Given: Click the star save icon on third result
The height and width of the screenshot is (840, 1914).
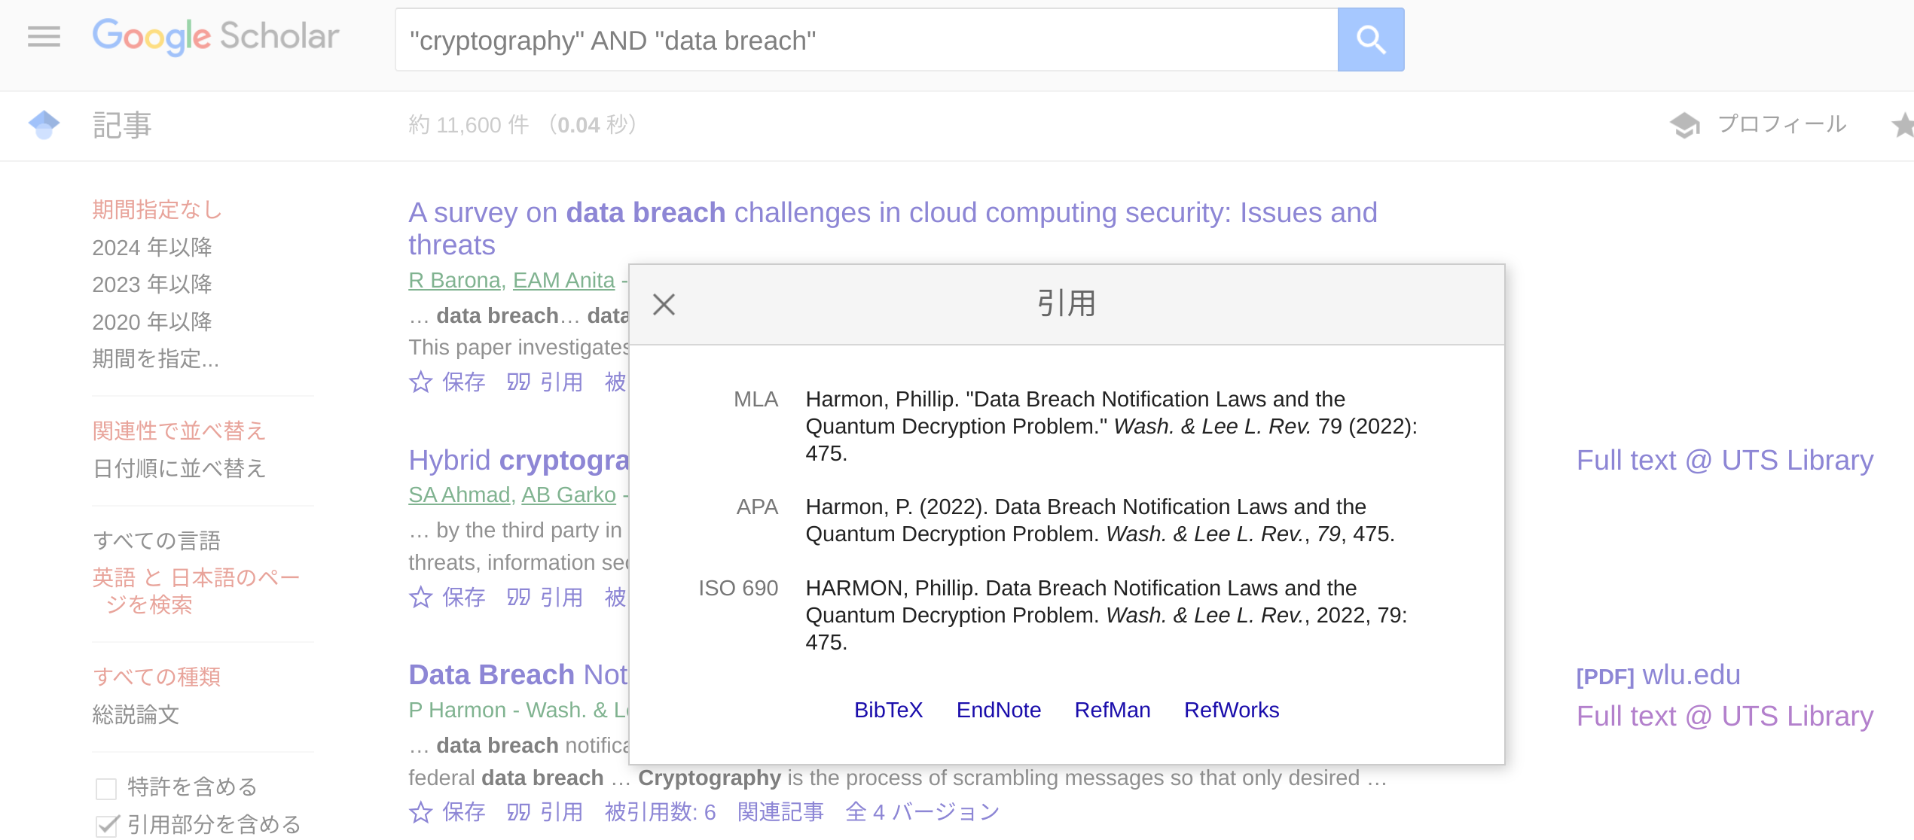Looking at the screenshot, I should [x=420, y=812].
